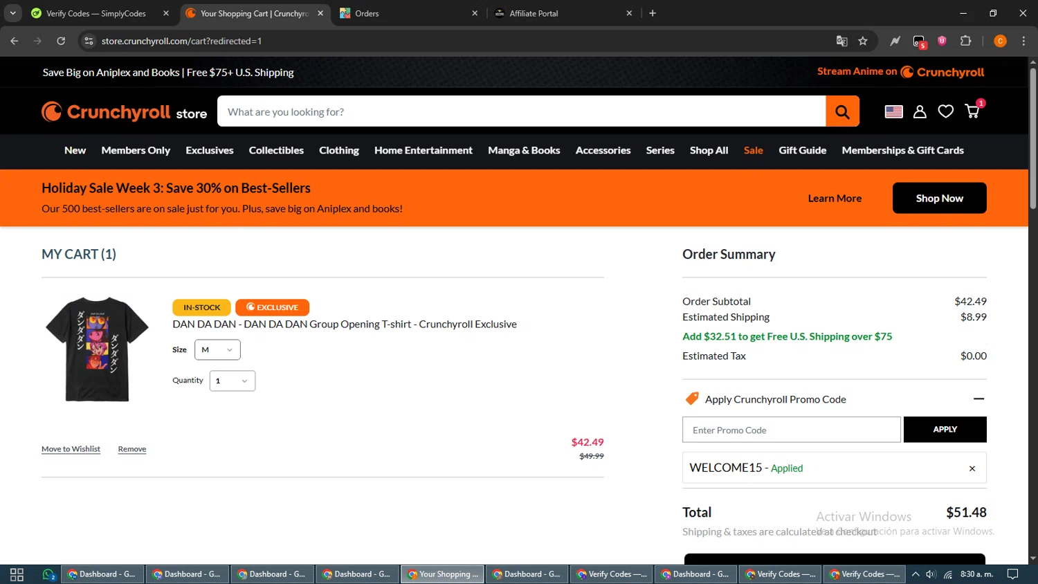The height and width of the screenshot is (584, 1038).
Task: Open Memberships & Gift Cards menu
Action: point(903,150)
